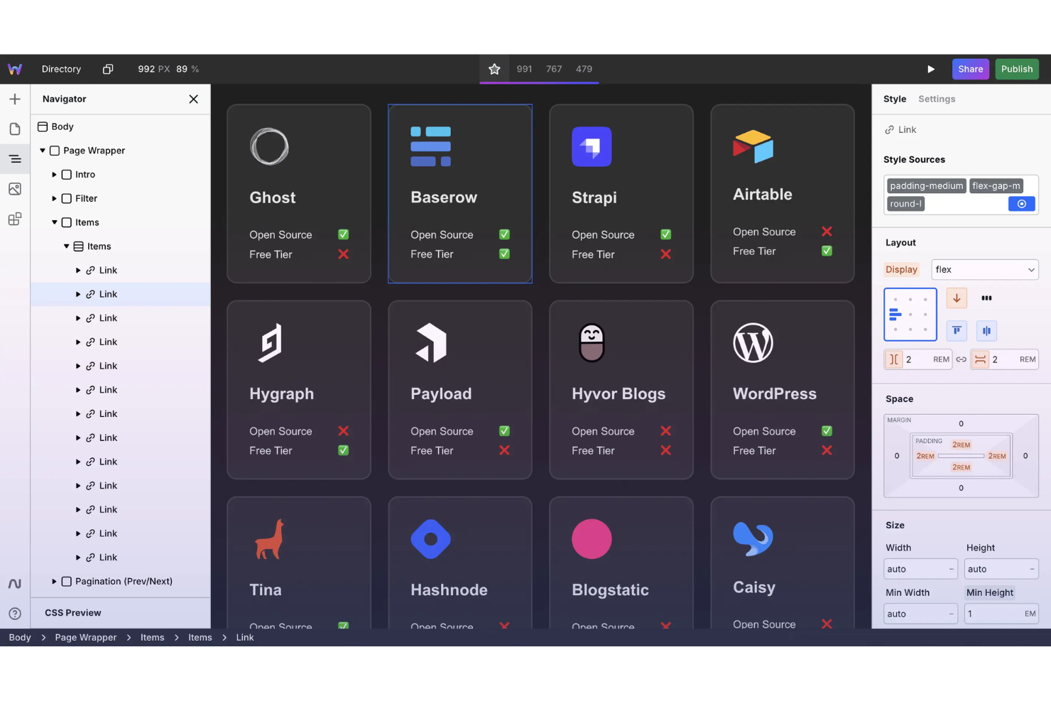This screenshot has width=1051, height=701.
Task: Click the padding-medium style source token
Action: 927,186
